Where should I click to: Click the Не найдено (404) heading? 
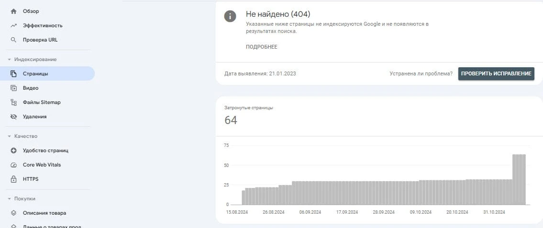[x=278, y=14]
